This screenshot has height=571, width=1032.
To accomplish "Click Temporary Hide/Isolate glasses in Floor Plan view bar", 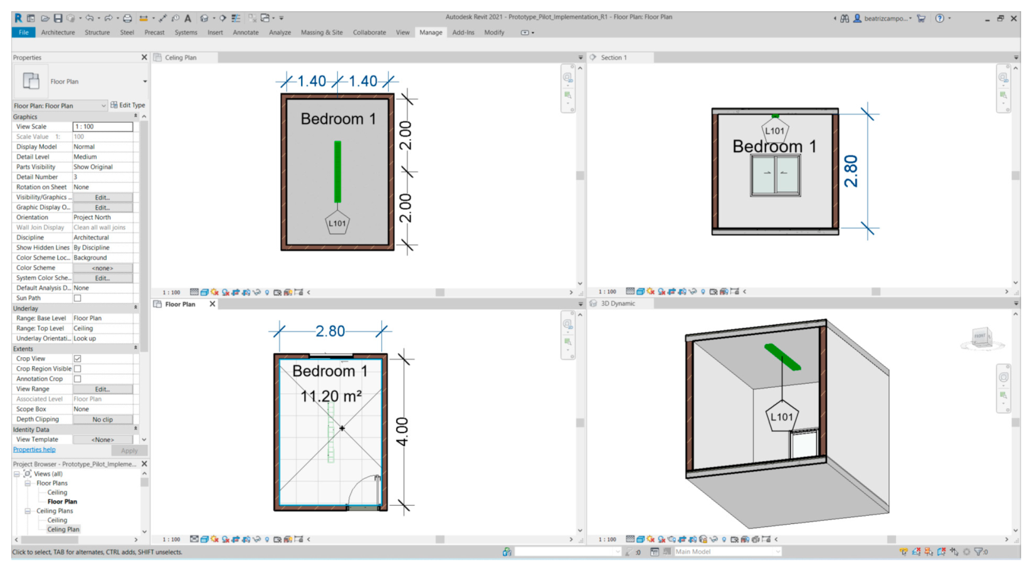I will point(256,540).
